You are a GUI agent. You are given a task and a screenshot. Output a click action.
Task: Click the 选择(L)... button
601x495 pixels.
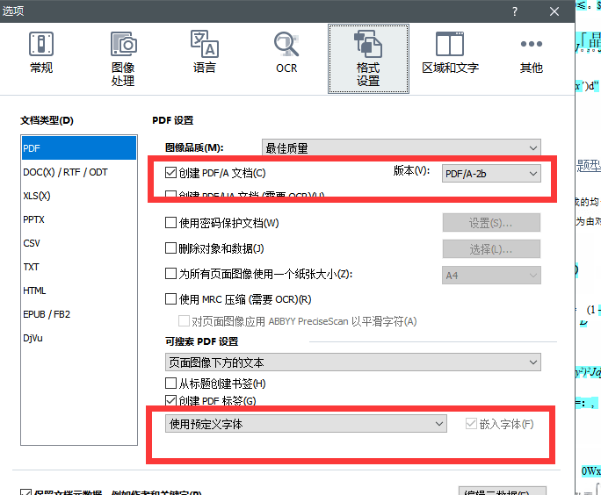tap(491, 249)
